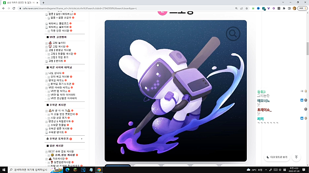The width and height of the screenshot is (309, 173).
Task: Open the 고멤 게시판 board
Action: pyautogui.click(x=59, y=47)
